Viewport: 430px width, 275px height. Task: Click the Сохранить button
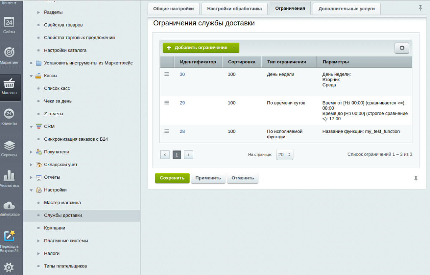coord(172,178)
